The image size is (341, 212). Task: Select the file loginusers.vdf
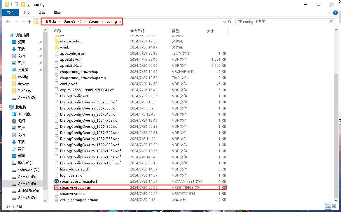pos(72,175)
